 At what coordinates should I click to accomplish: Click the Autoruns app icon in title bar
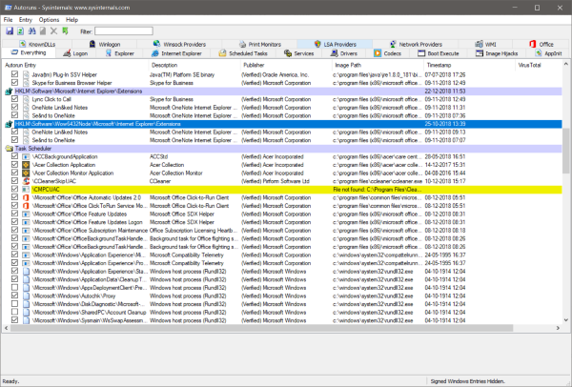8,8
